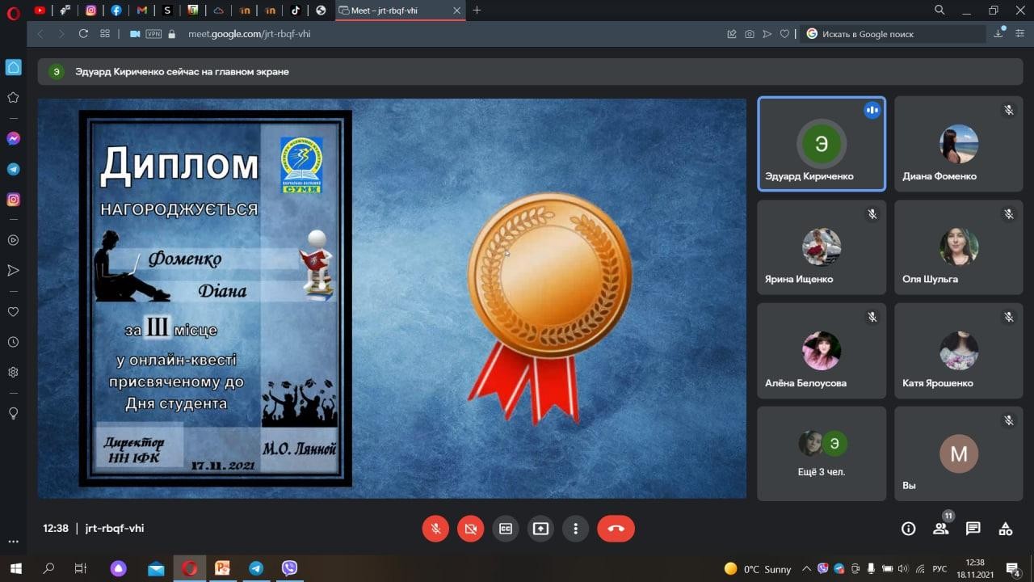Open Opera Easy Setup sliders icon
Viewport: 1034px width, 582px height.
(x=1019, y=34)
